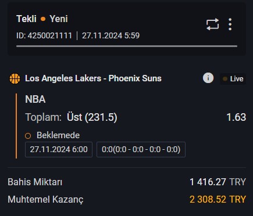Open the three-dot more options menu
253x216 pixels.
point(230,24)
